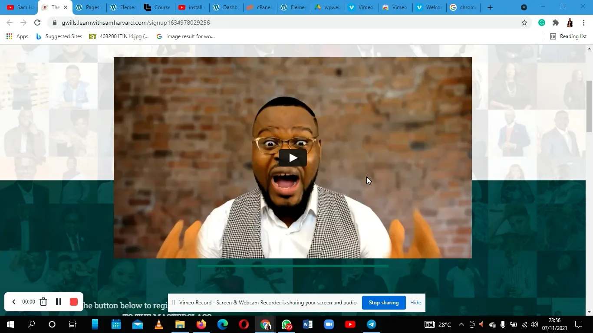Open the Chrome three-dot menu
This screenshot has width=593, height=333.
pyautogui.click(x=584, y=23)
